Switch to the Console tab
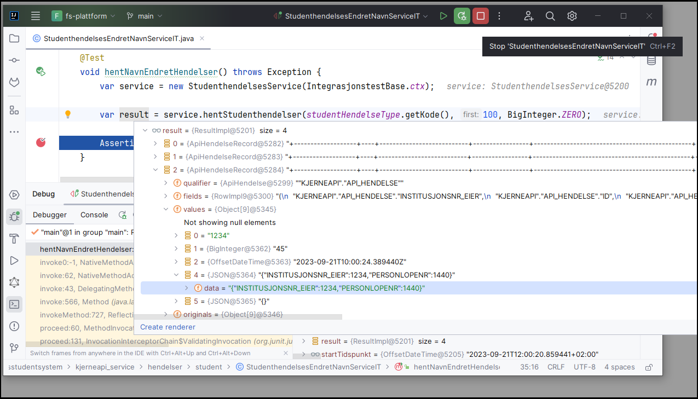Viewport: 698px width, 399px height. point(94,215)
